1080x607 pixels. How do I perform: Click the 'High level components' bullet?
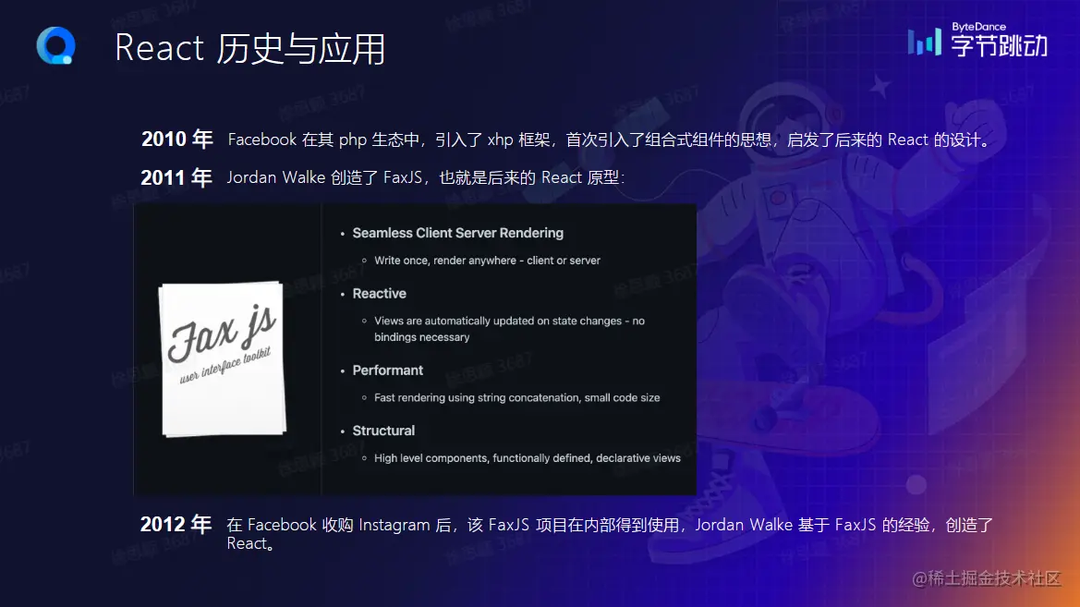(527, 458)
